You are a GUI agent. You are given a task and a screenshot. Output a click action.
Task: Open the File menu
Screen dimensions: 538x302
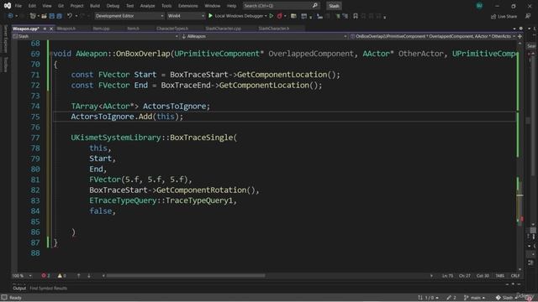(x=18, y=6)
